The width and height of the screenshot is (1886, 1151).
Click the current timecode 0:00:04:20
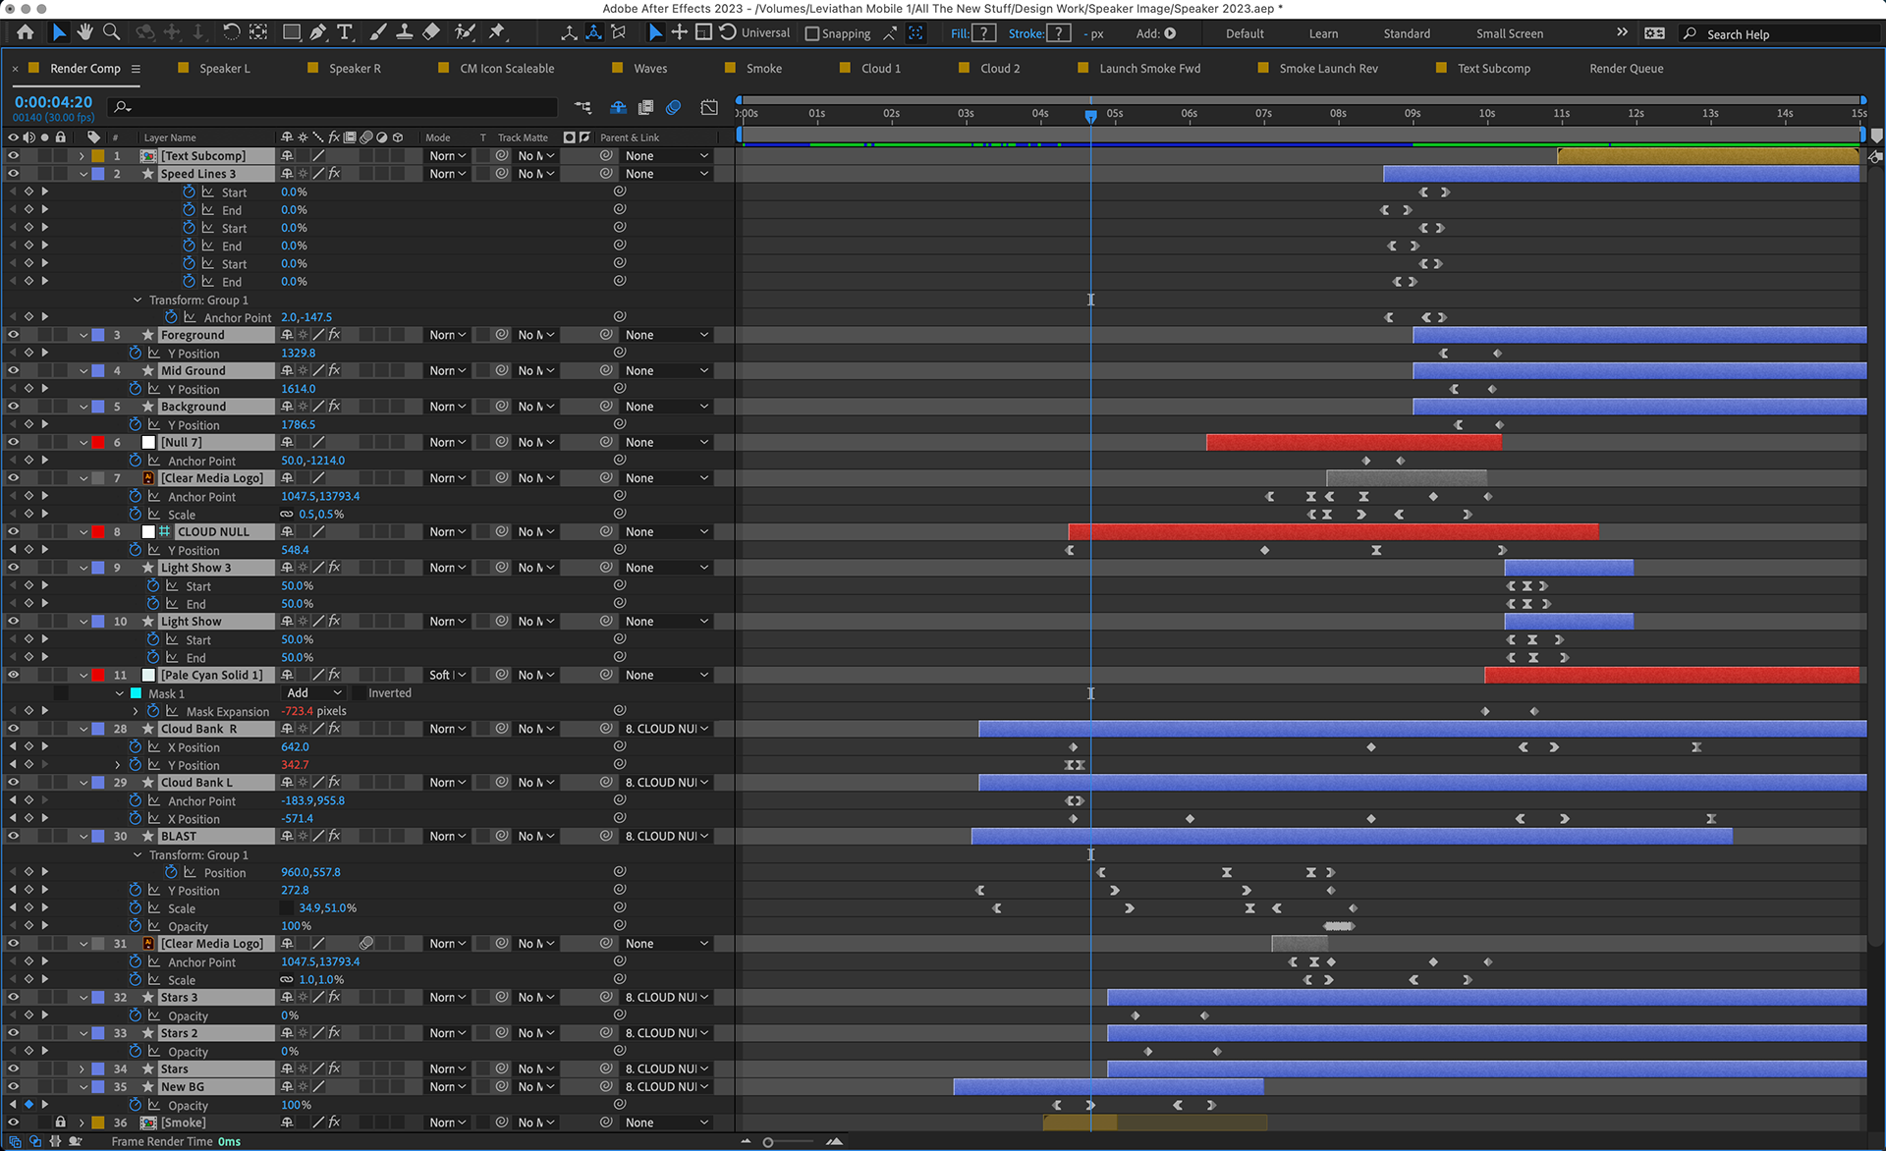pos(53,102)
